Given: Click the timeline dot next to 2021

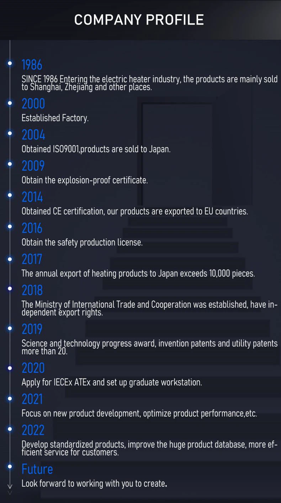Looking at the screenshot, I should point(10,398).
